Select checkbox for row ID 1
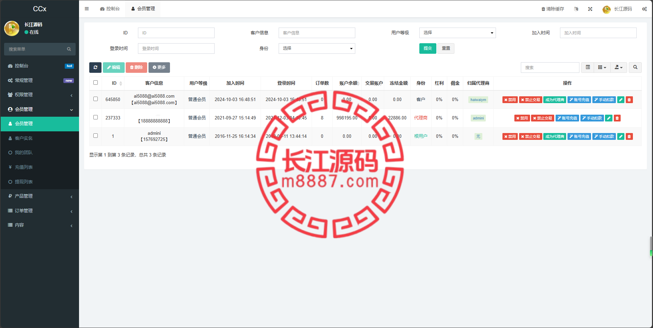This screenshot has height=328, width=653. click(95, 136)
